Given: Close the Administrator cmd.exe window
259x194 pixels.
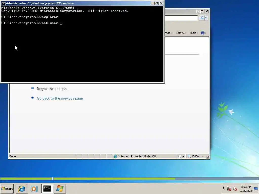Looking at the screenshot, I should [x=161, y=3].
